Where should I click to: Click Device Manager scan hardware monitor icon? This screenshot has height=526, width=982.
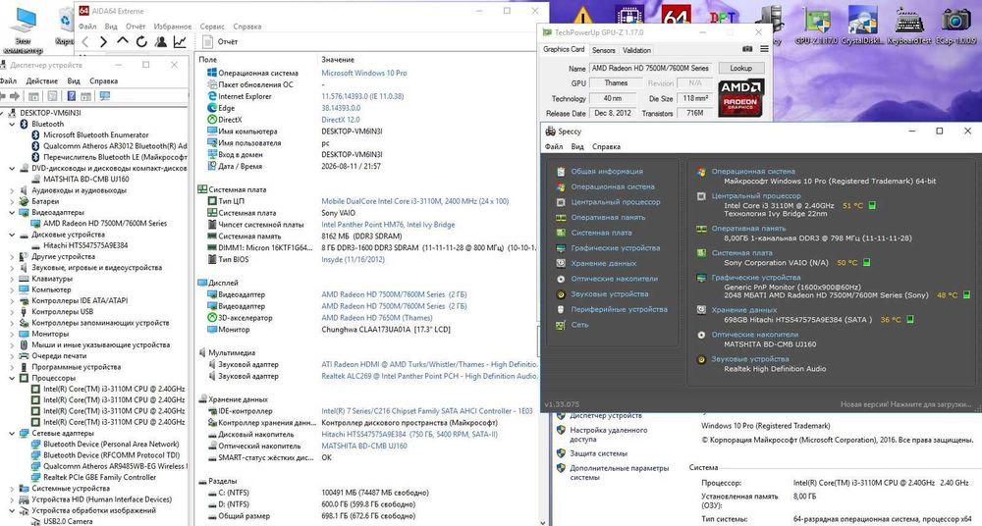105,96
